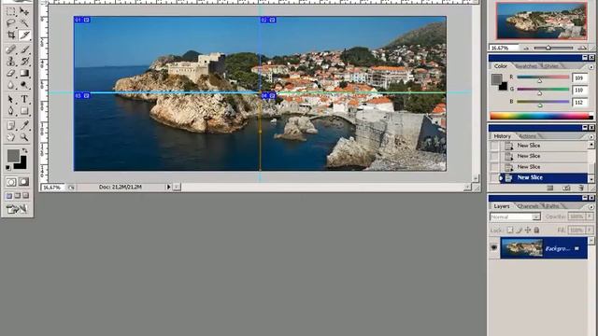Switch to Quick Mask mode
This screenshot has height=336, width=598.
click(x=24, y=182)
